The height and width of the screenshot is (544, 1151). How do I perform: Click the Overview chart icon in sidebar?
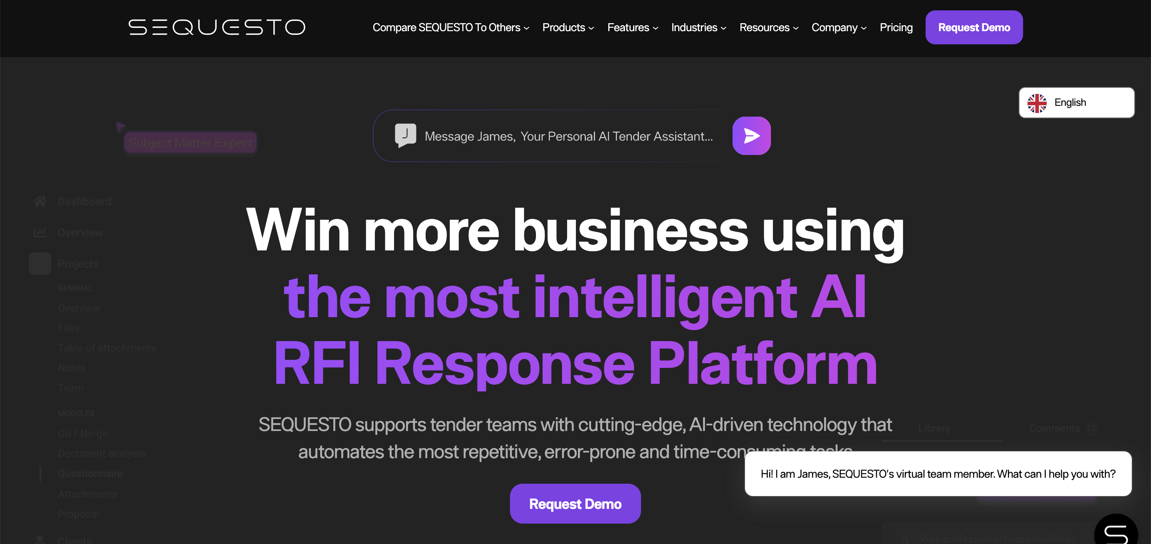[x=40, y=232]
